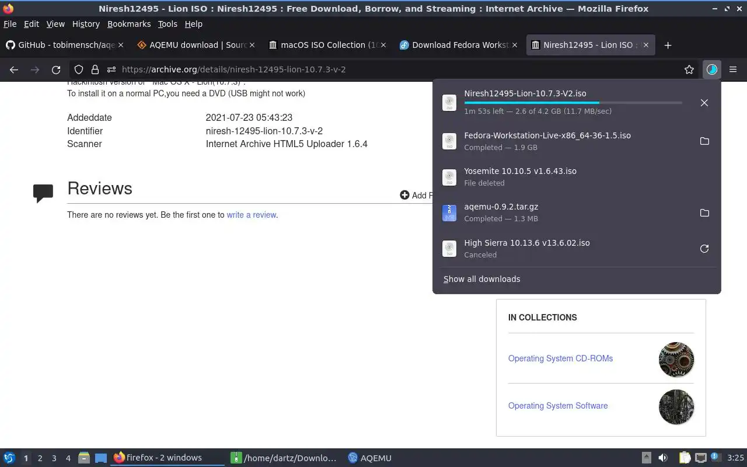The height and width of the screenshot is (467, 747).
Task: Close the Download Fedora Workstation tab
Action: pos(515,45)
